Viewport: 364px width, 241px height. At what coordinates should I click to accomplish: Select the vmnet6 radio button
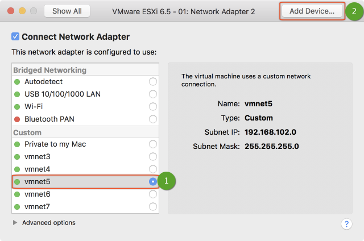pyautogui.click(x=152, y=194)
